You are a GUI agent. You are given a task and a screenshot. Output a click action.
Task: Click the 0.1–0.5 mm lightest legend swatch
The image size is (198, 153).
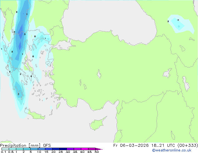point(5,149)
